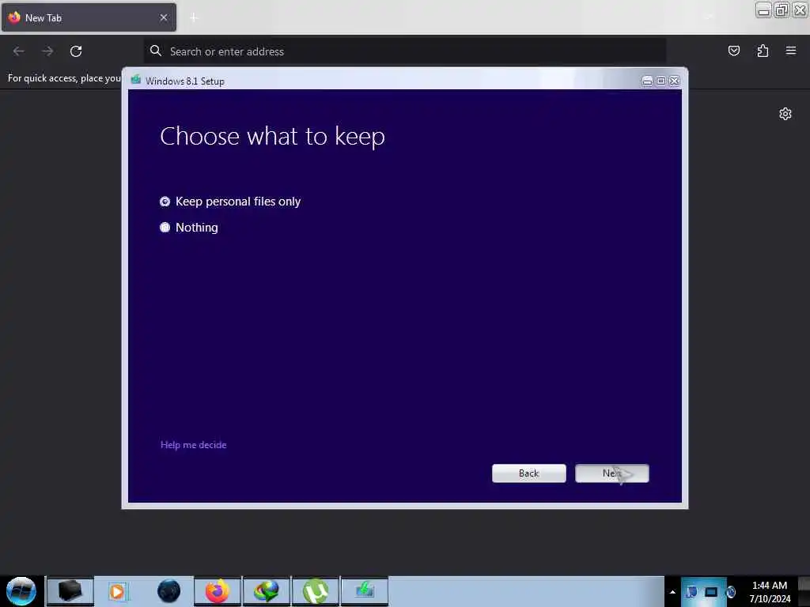Close the Windows 8.1 Setup dialog
The width and height of the screenshot is (810, 607).
coord(674,81)
